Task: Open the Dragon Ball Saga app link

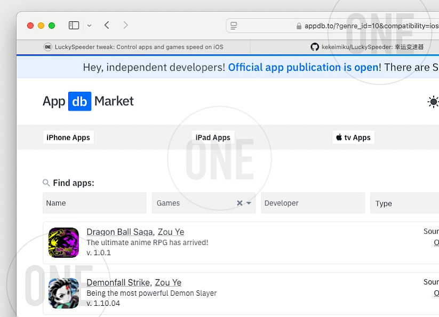Action: [x=121, y=232]
